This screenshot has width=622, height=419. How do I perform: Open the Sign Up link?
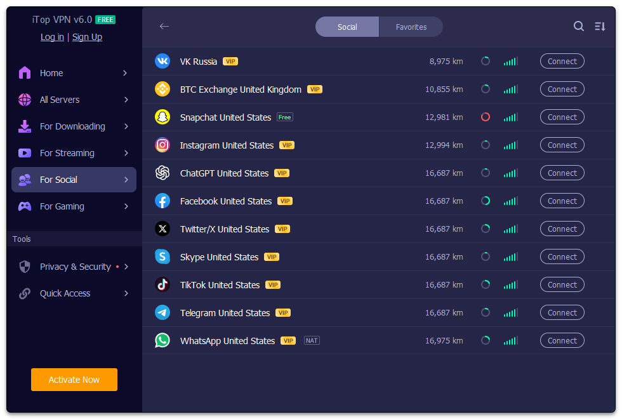87,37
